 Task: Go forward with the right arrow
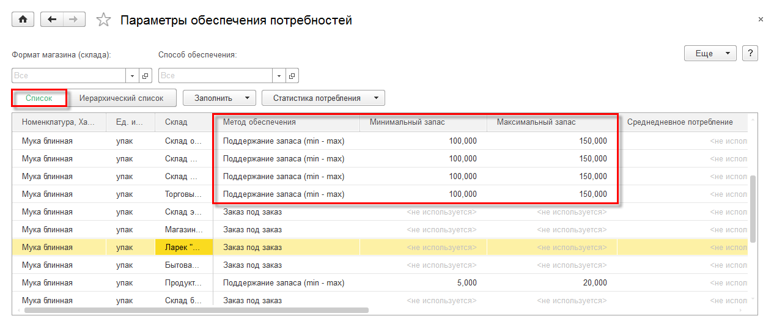tap(73, 20)
